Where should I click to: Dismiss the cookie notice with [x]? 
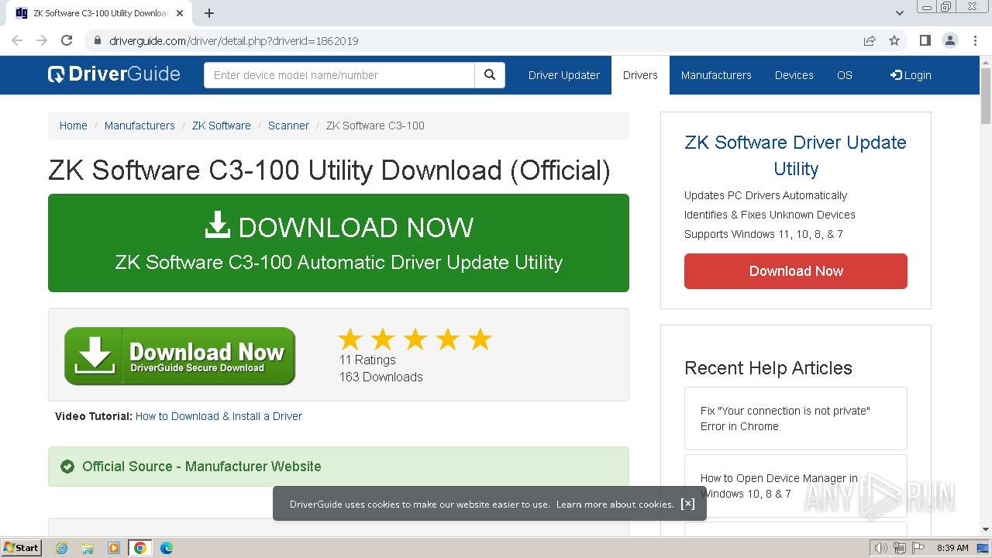click(687, 504)
